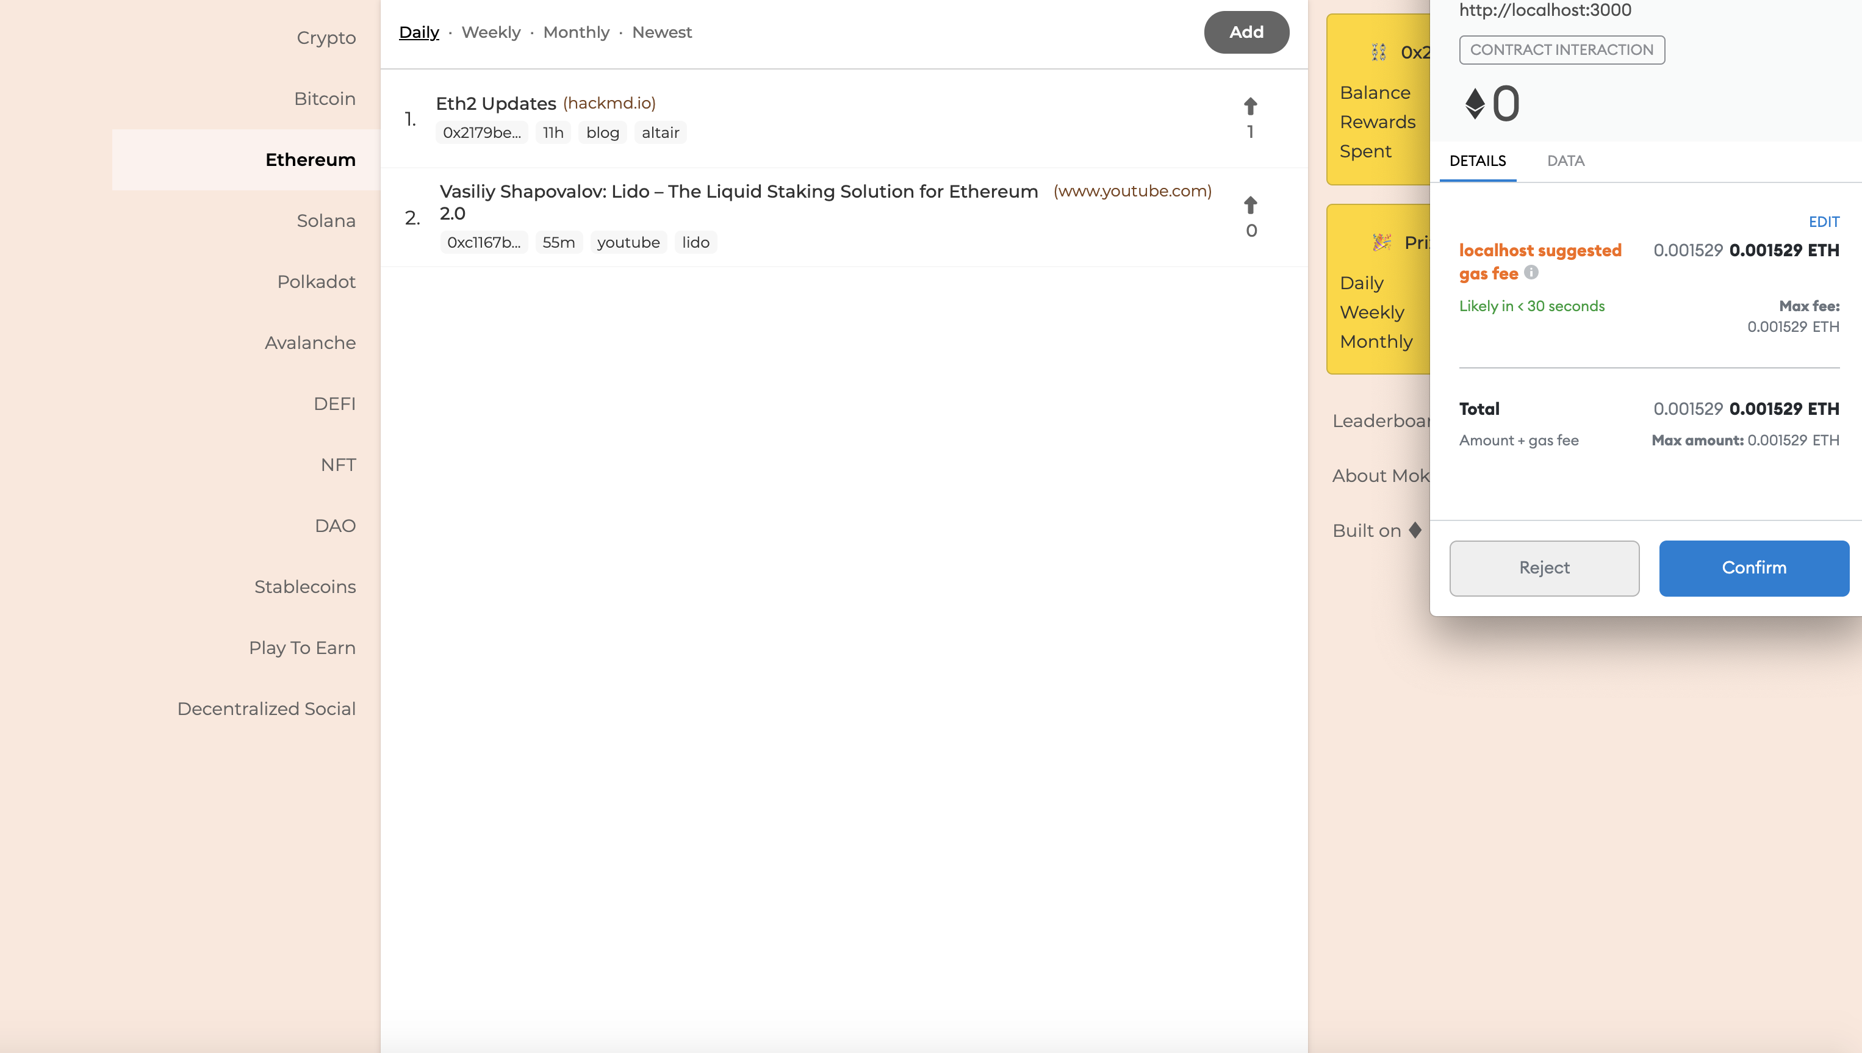1862x1053 pixels.
Task: Open the About Mok link
Action: coord(1381,476)
